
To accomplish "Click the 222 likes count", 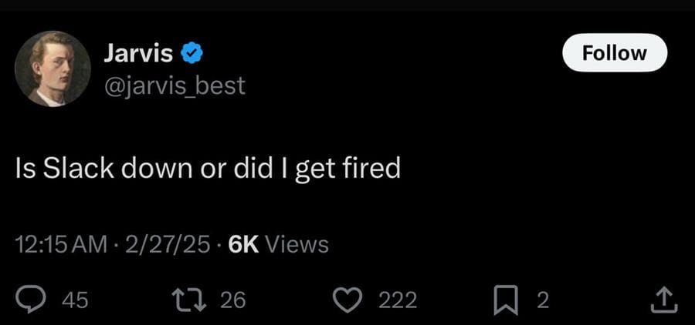I will [398, 300].
